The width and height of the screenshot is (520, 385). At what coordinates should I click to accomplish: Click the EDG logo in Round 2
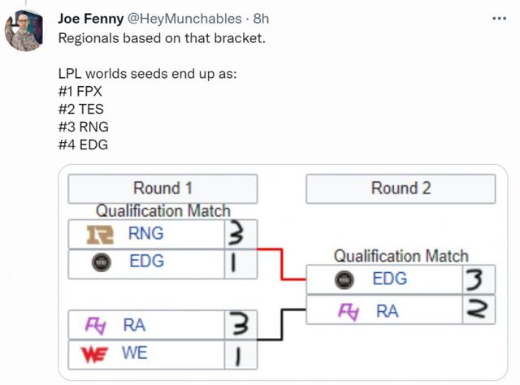pyautogui.click(x=344, y=279)
